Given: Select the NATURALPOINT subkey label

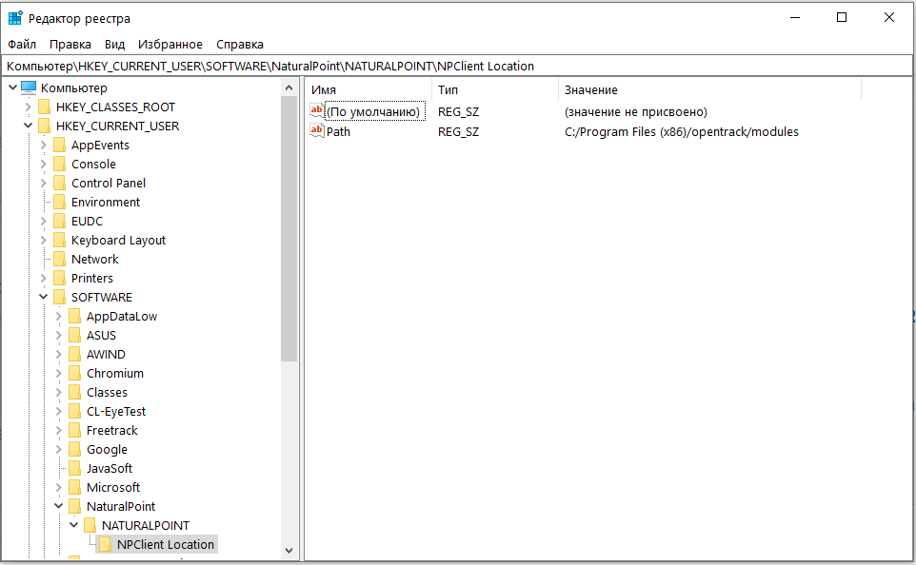Looking at the screenshot, I should pyautogui.click(x=146, y=525).
